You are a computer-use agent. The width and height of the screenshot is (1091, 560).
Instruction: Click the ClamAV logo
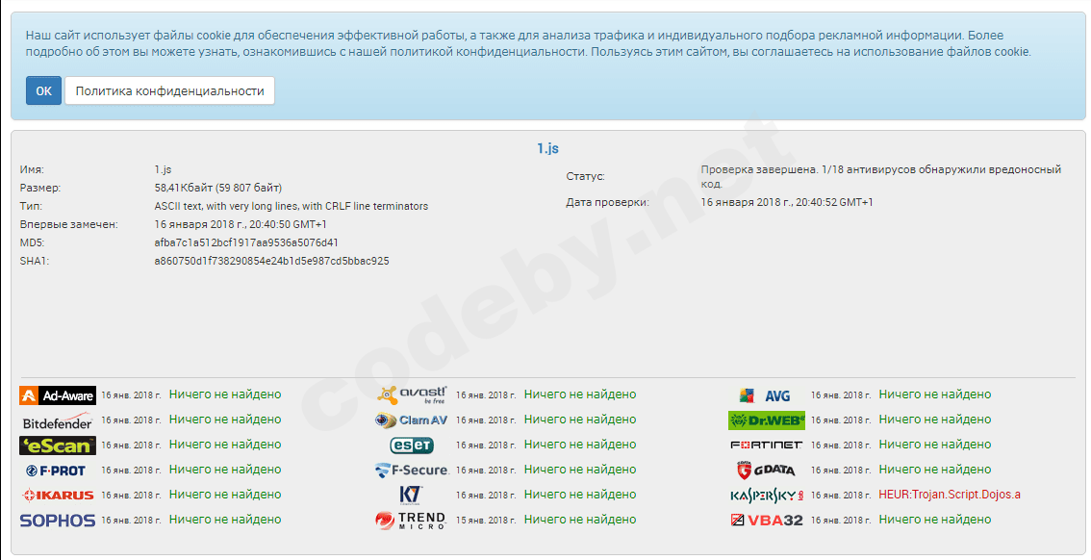pos(411,420)
